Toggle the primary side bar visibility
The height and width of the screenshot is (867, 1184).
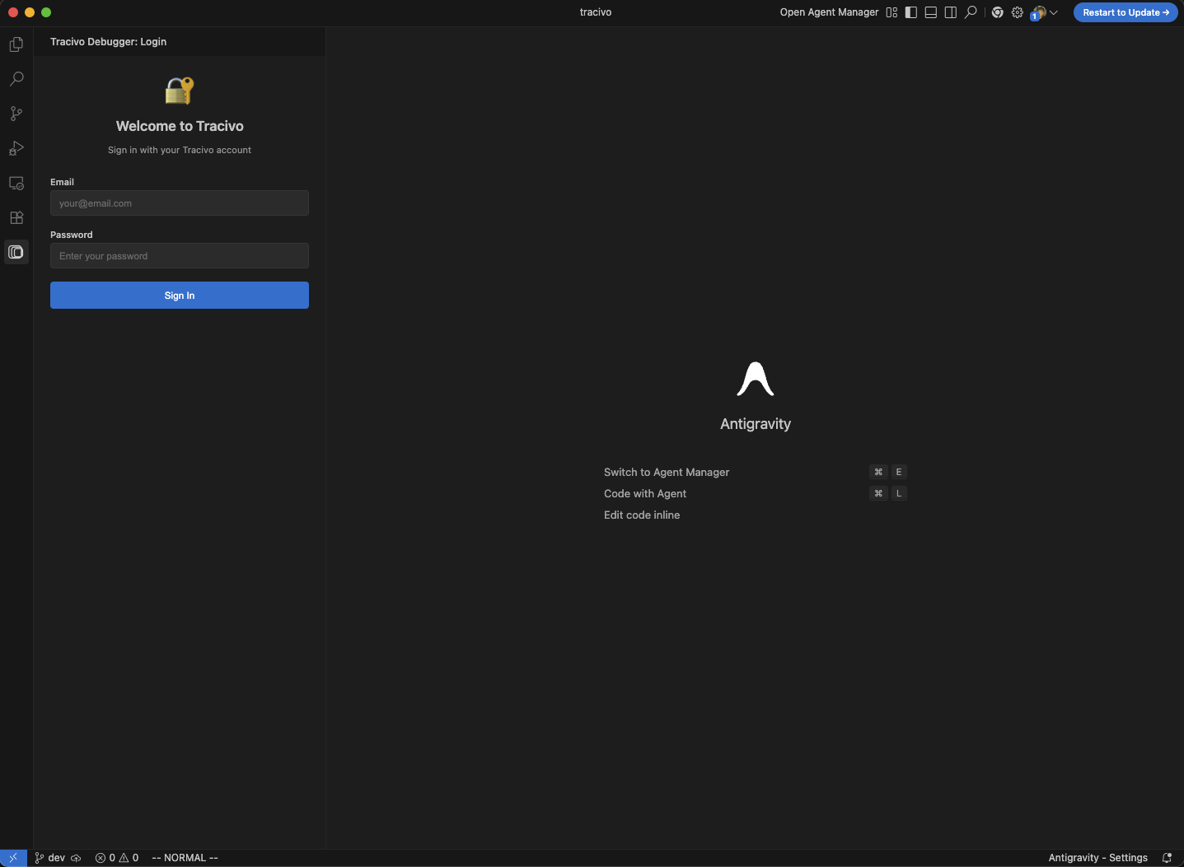(911, 12)
